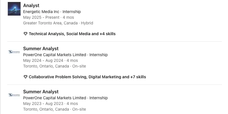Viewport: 228px width, 114px height.
Task: Open the Collaborative Problem Solving, Digital Marketing skills link
Action: (x=87, y=77)
